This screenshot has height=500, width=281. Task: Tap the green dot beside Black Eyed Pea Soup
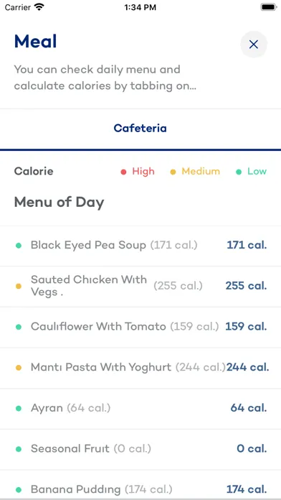[x=19, y=246]
